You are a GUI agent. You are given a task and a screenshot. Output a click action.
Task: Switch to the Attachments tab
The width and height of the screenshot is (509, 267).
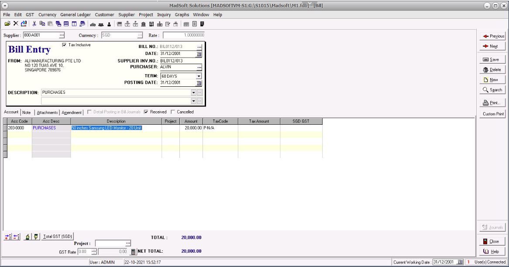47,112
